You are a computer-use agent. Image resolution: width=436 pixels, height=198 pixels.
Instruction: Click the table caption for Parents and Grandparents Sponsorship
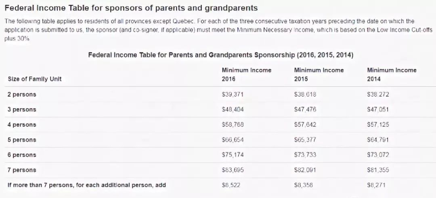click(220, 55)
